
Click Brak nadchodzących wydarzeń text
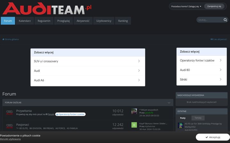[x=202, y=102]
